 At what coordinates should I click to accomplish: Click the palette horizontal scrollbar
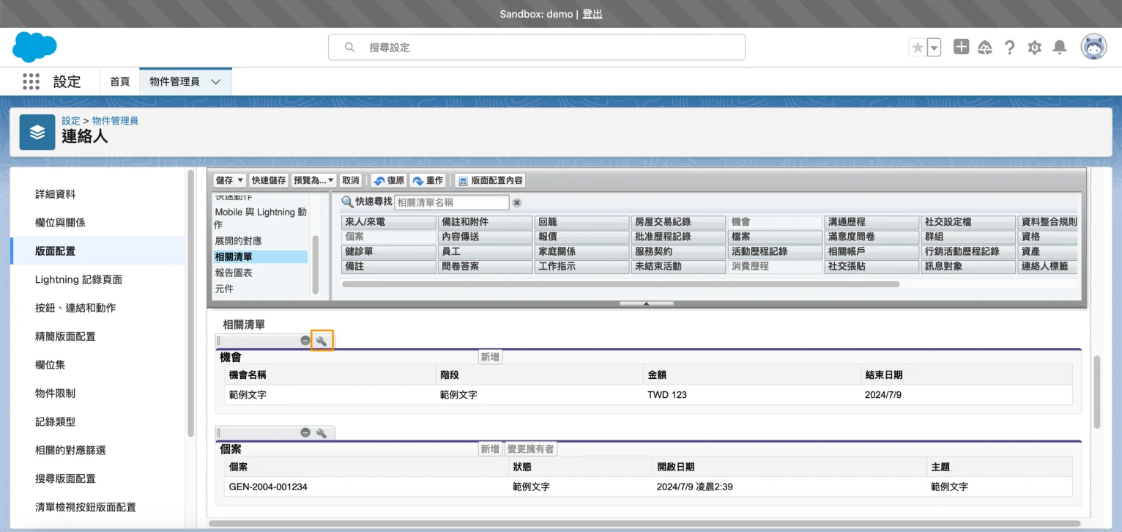(620, 284)
